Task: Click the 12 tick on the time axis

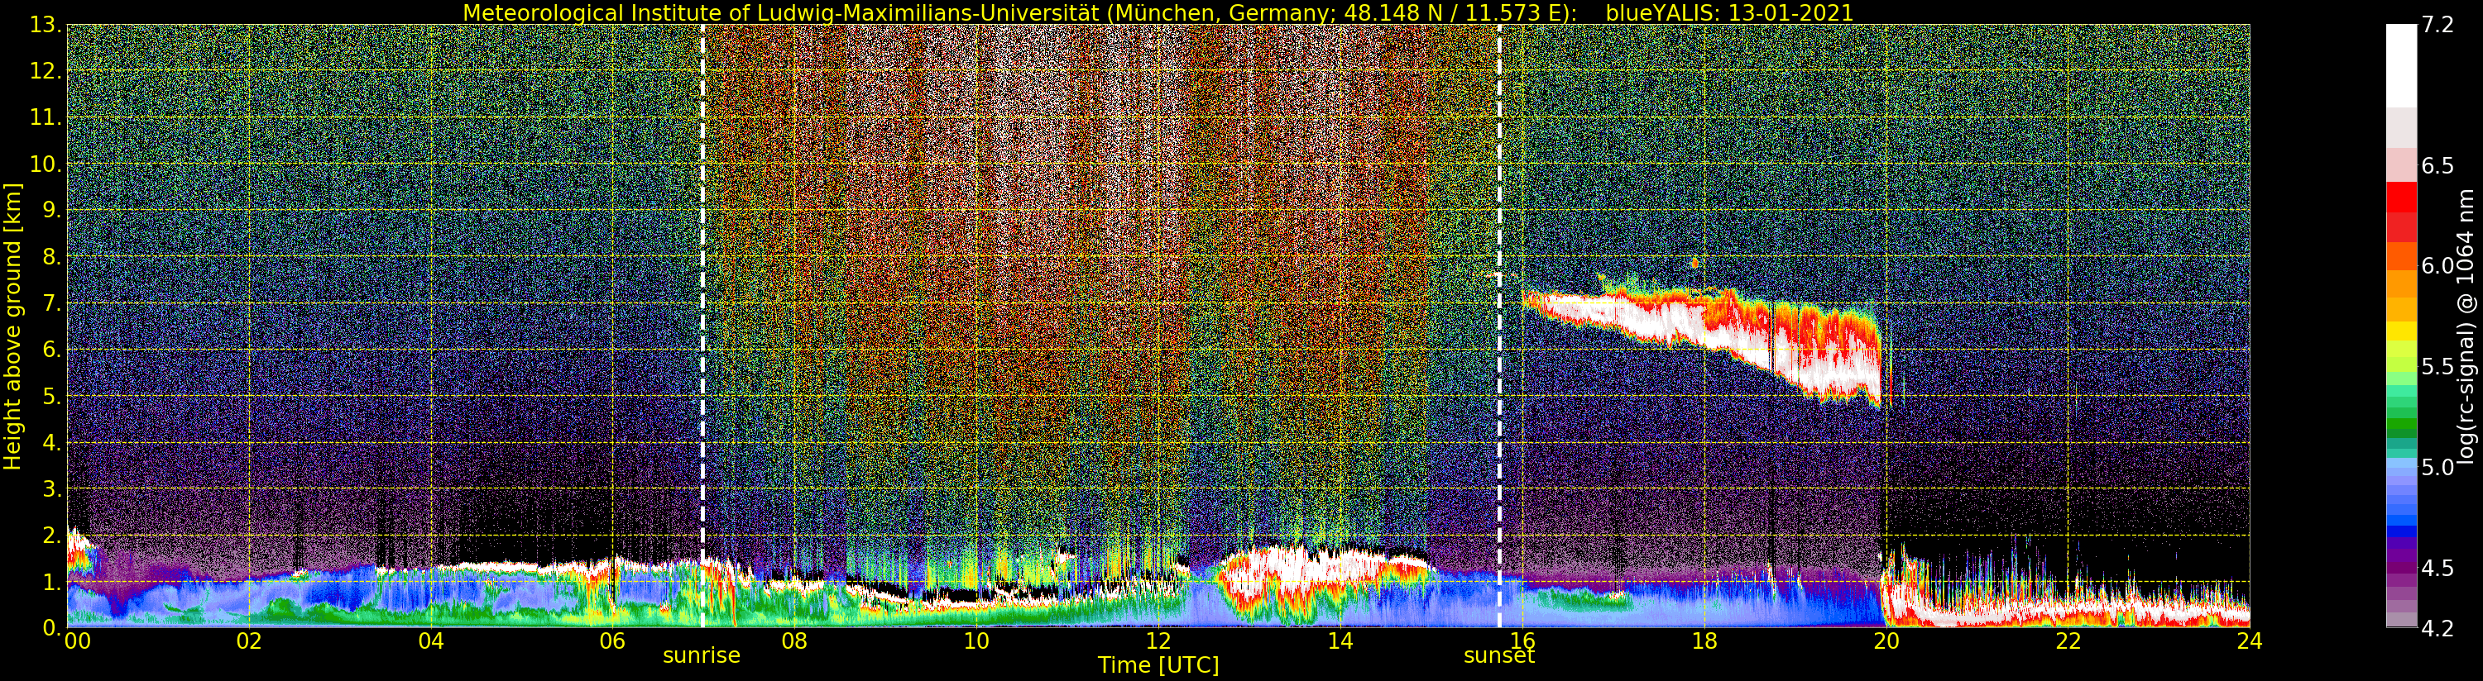Action: point(1158,641)
